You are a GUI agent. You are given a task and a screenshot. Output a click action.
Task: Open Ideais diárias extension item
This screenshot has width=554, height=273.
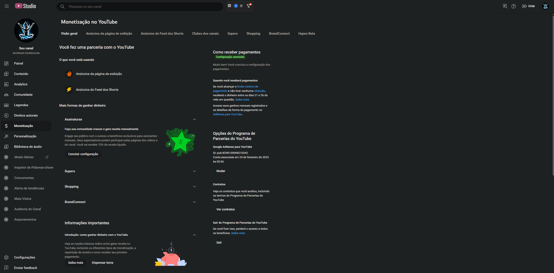26,157
